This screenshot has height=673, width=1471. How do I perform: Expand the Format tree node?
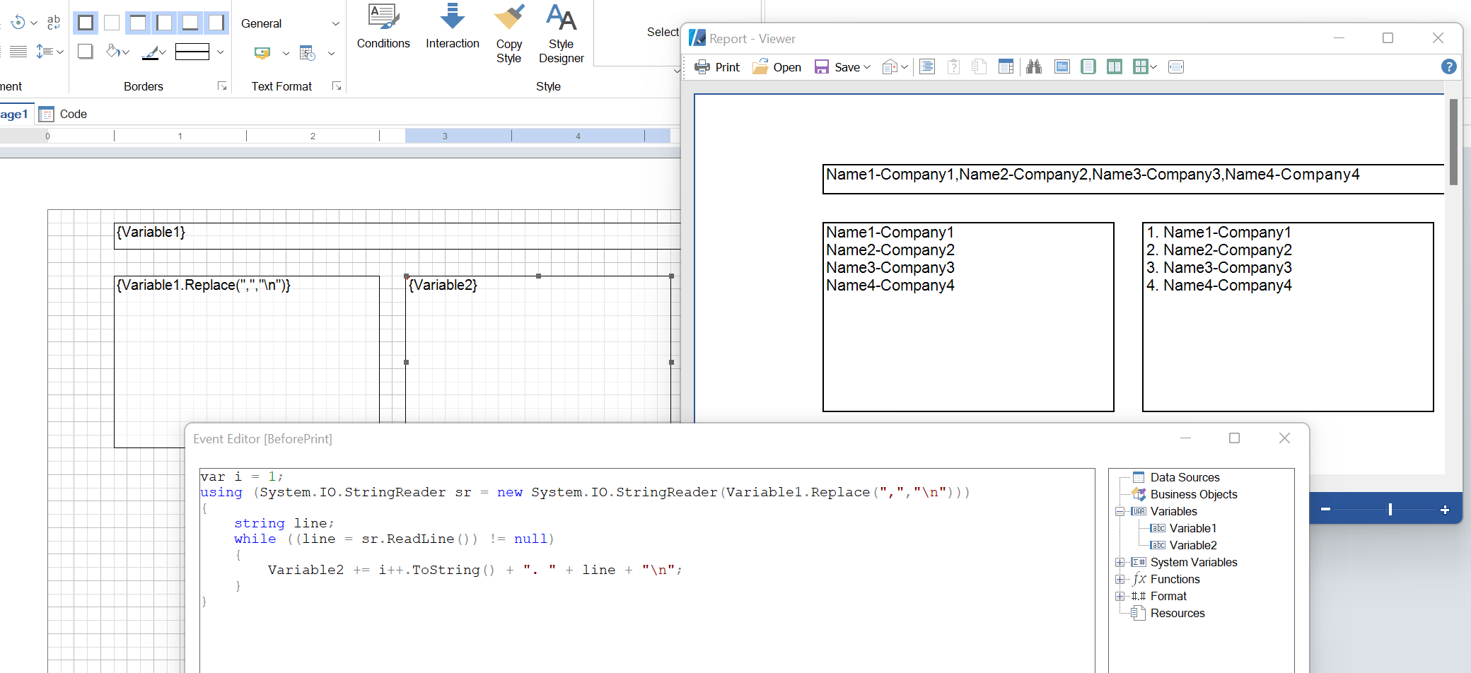tap(1120, 596)
